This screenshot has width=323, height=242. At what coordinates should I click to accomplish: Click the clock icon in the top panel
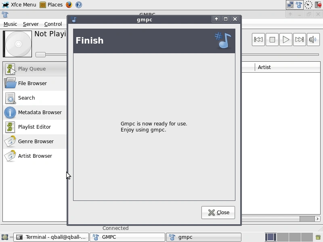click(x=308, y=5)
